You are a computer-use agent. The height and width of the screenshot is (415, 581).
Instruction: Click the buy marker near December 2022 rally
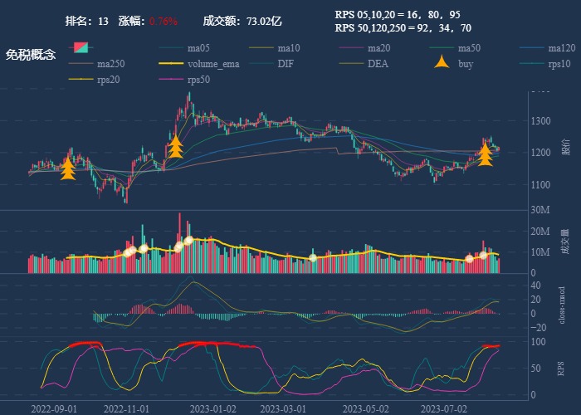[175, 147]
